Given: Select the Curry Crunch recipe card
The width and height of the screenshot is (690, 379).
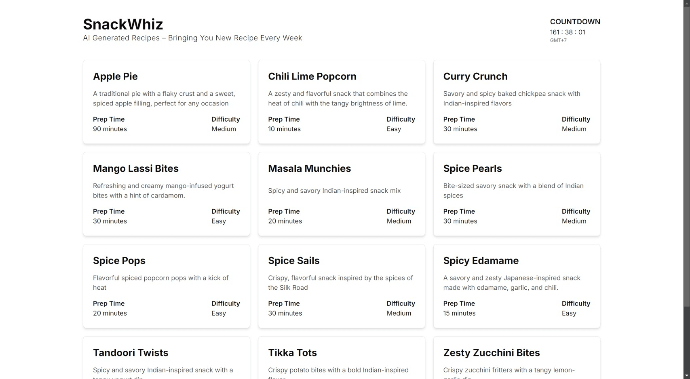Looking at the screenshot, I should coord(475,77).
